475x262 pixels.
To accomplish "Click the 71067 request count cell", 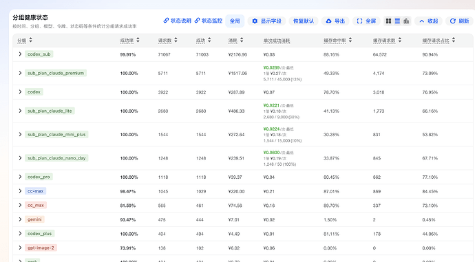I will coord(165,55).
